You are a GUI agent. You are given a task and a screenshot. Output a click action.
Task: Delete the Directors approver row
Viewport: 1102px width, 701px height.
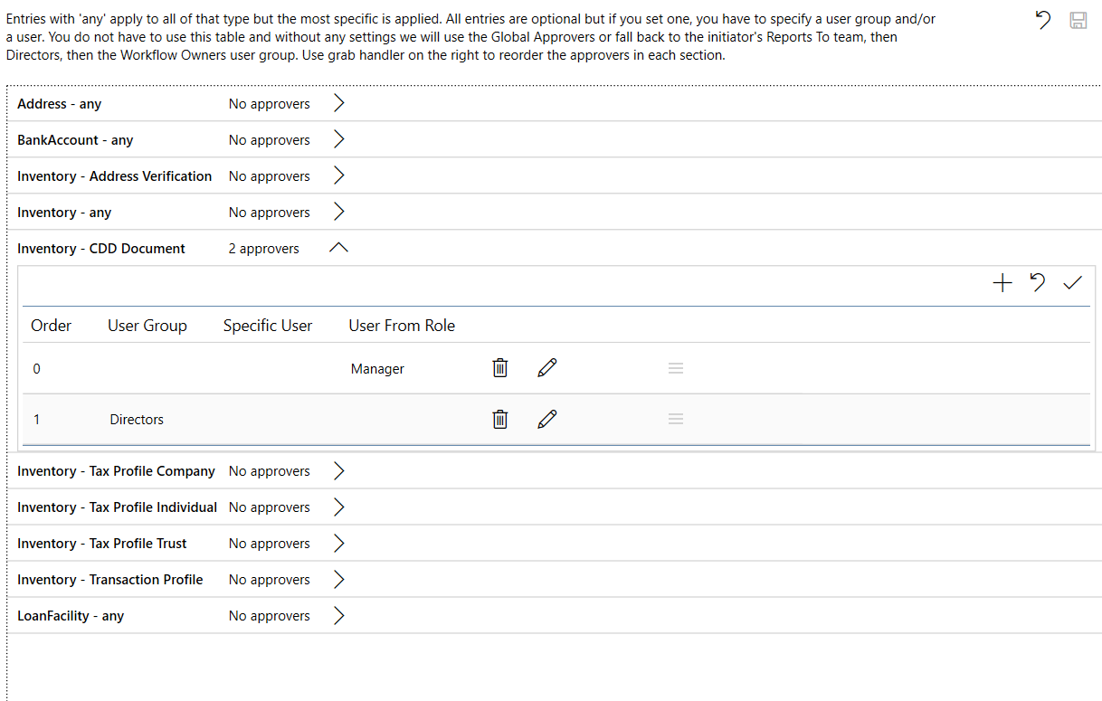pyautogui.click(x=499, y=419)
